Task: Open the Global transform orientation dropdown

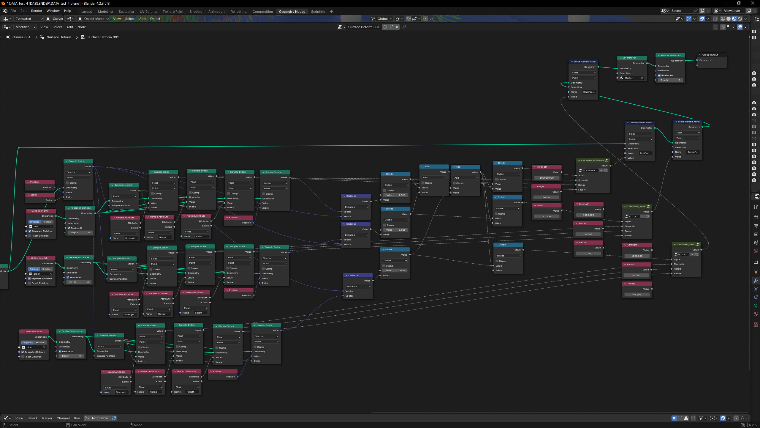Action: [x=382, y=19]
